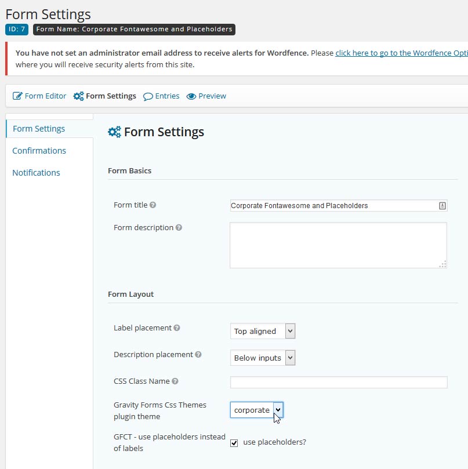Viewport: 468px width, 469px height.
Task: Open the Label placement dropdown
Action: pyautogui.click(x=263, y=331)
